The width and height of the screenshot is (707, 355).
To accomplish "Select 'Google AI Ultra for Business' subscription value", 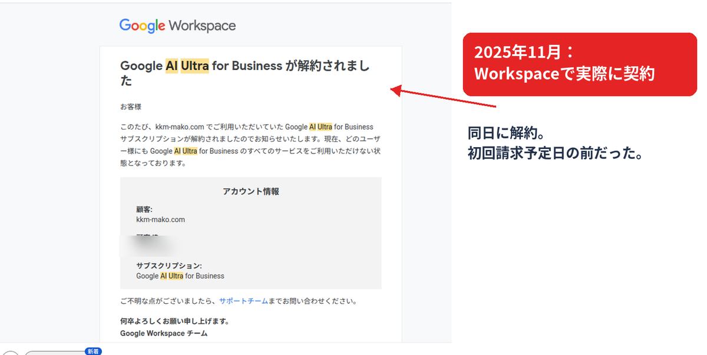I will (180, 276).
